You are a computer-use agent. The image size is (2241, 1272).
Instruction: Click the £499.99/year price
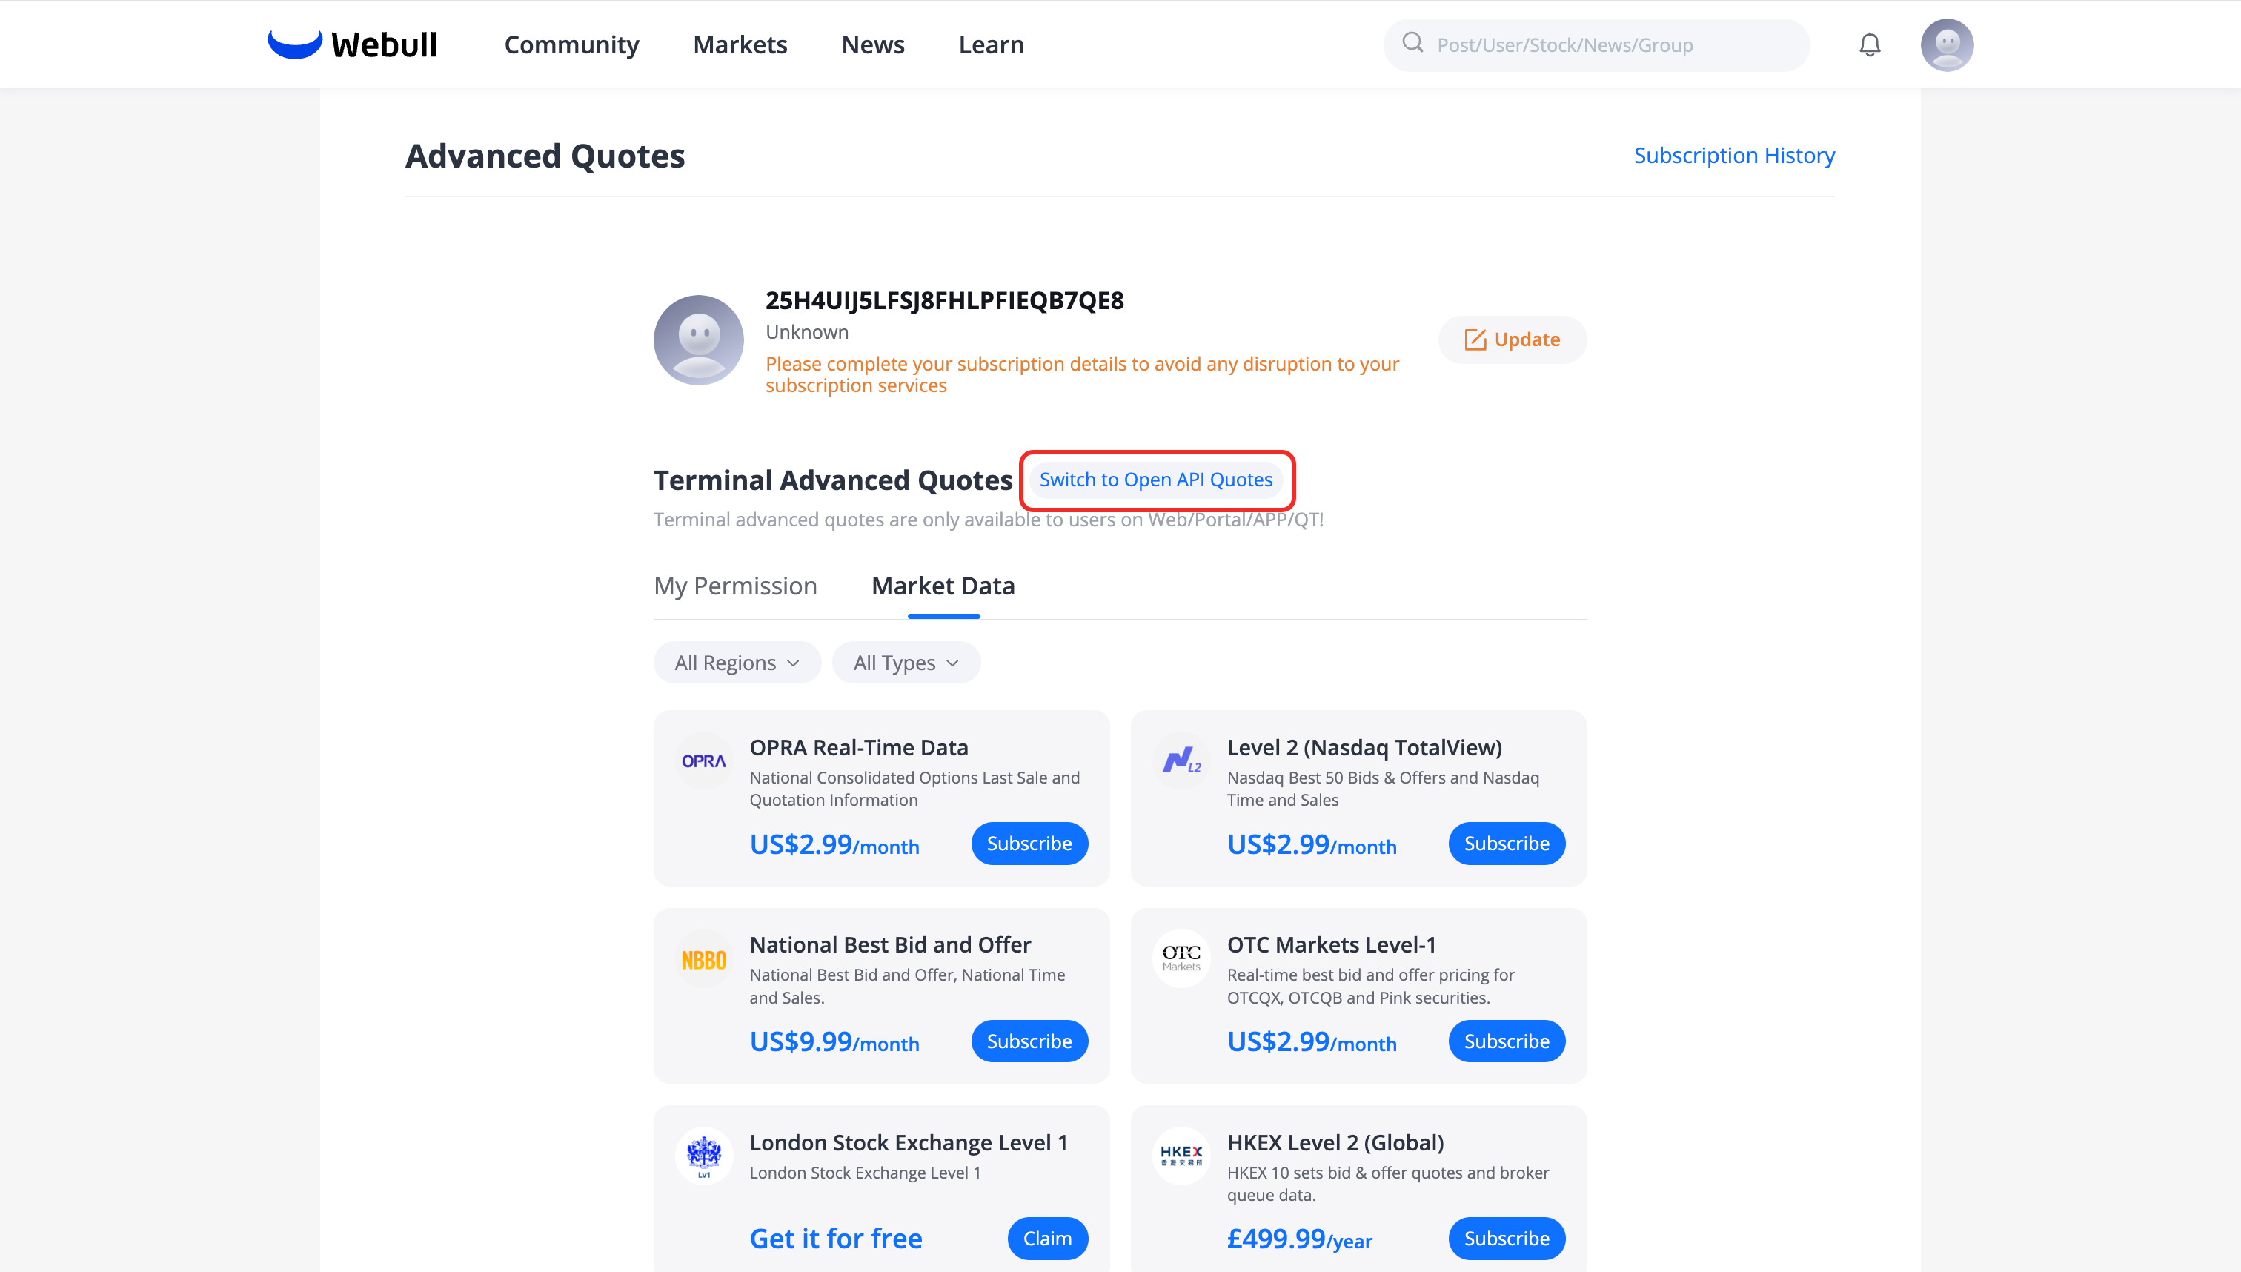click(1300, 1239)
